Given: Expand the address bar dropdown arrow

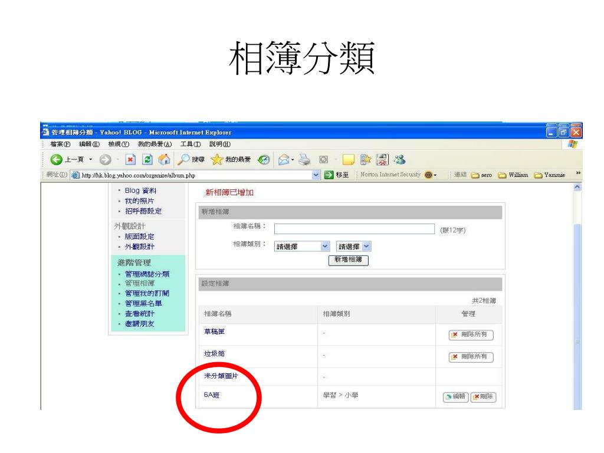Looking at the screenshot, I should click(x=316, y=175).
